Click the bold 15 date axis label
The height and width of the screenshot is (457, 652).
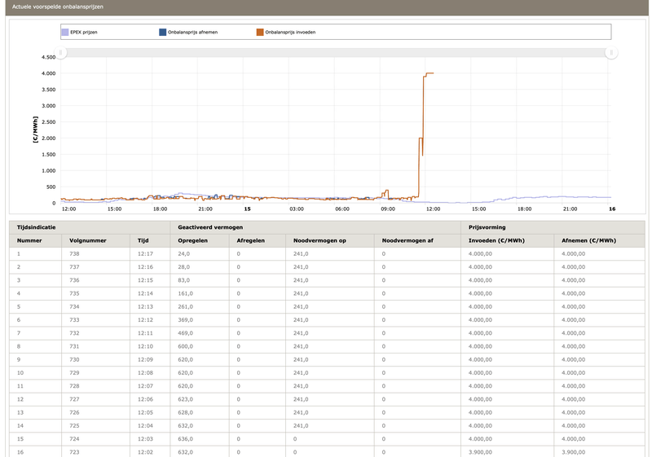coord(248,209)
